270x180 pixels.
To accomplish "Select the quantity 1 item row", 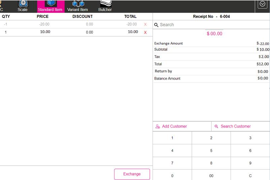I will pyautogui.click(x=67, y=32).
